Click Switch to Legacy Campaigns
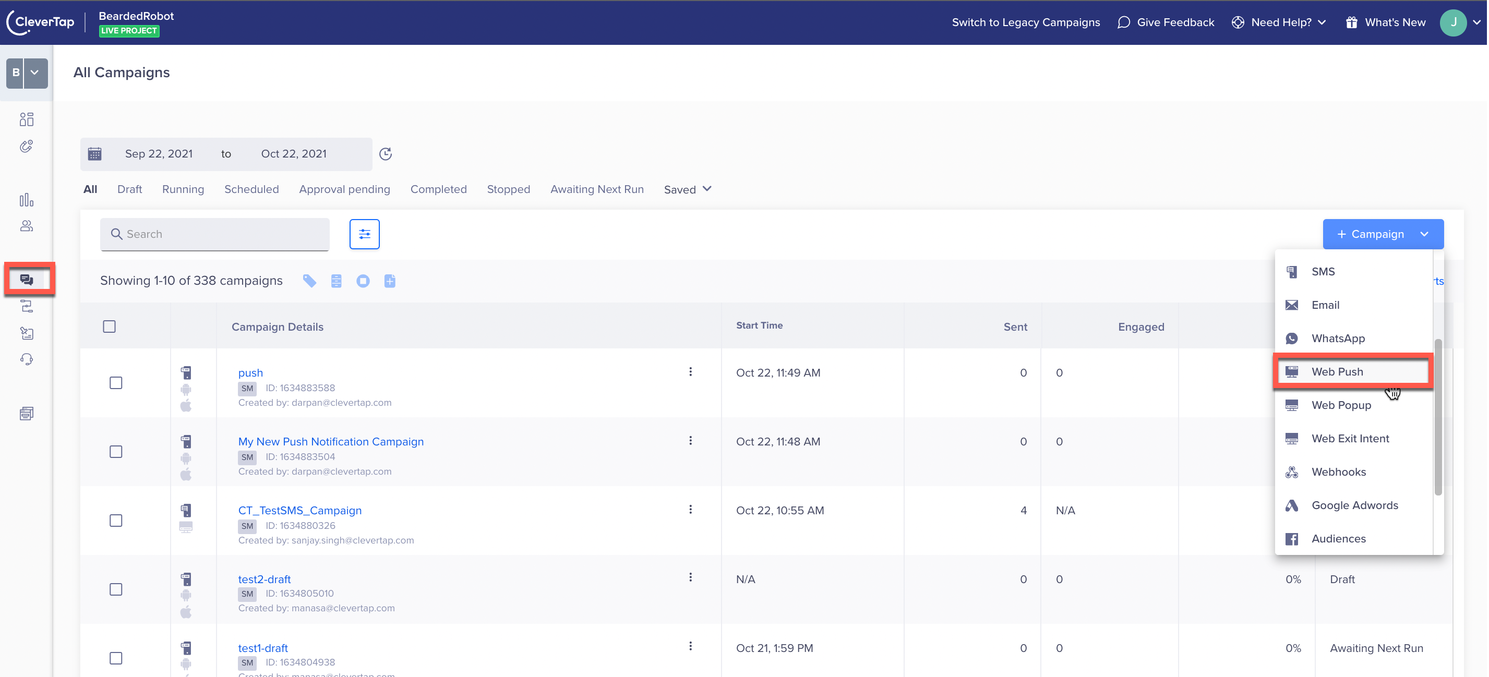Image resolution: width=1489 pixels, height=677 pixels. [1025, 22]
